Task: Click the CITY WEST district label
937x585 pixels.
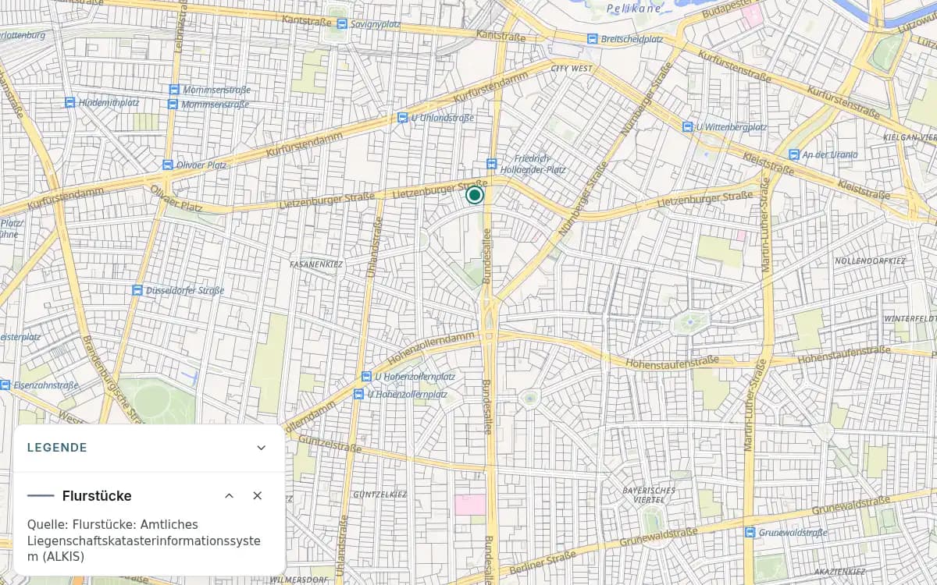Action: click(x=572, y=69)
